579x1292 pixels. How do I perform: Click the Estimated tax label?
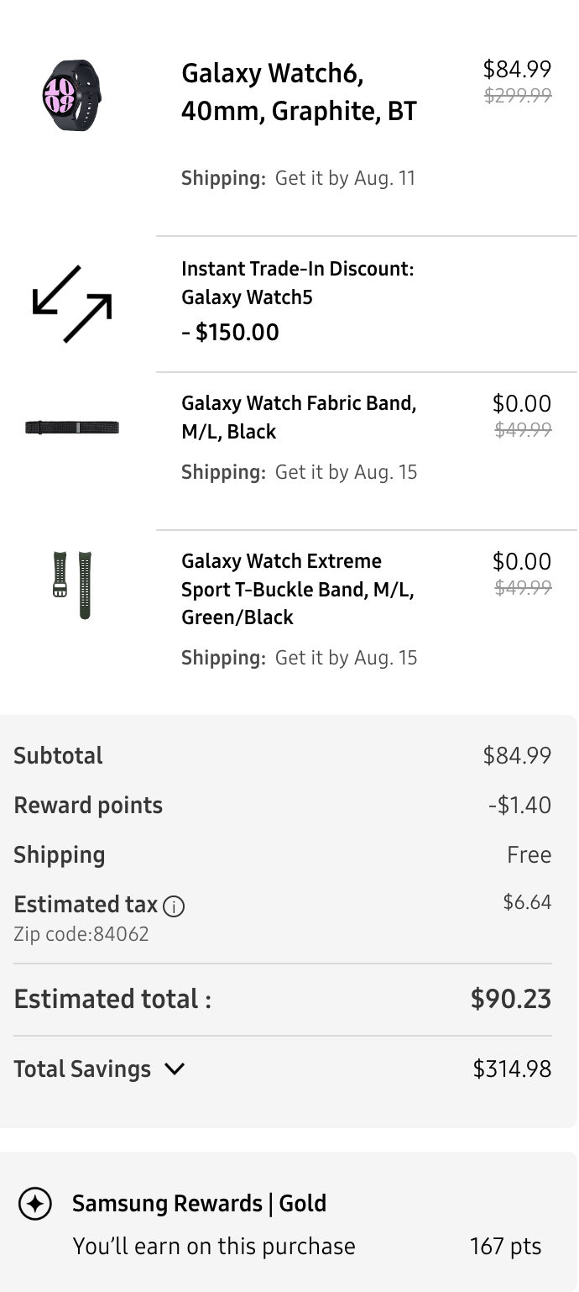[x=86, y=905]
